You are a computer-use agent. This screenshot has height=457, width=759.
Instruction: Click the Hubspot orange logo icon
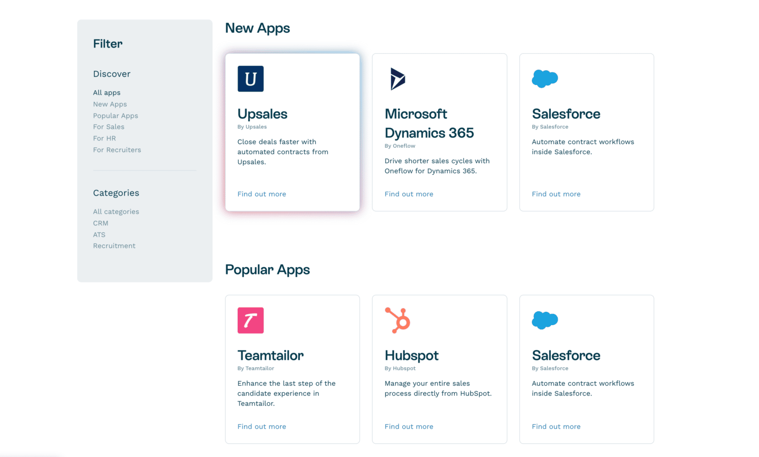tap(397, 320)
